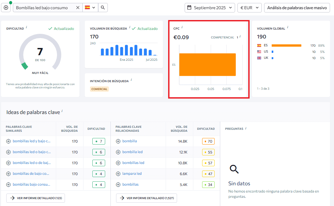Click the info icon next to CPC
This screenshot has height=206, width=334.
[x=182, y=27]
